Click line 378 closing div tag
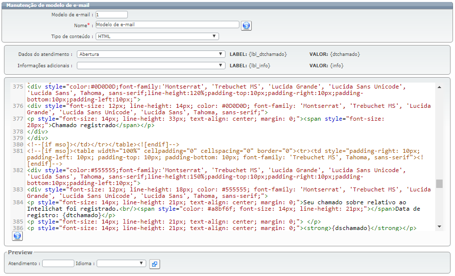Screen dimensions: 455x276 (x=38, y=132)
